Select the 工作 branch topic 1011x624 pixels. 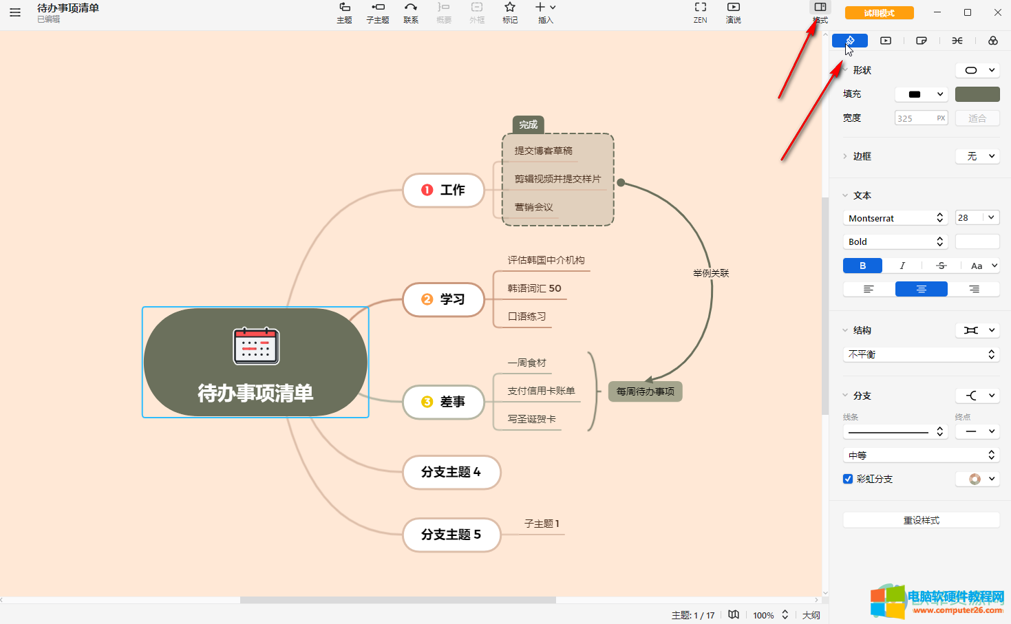click(x=444, y=190)
